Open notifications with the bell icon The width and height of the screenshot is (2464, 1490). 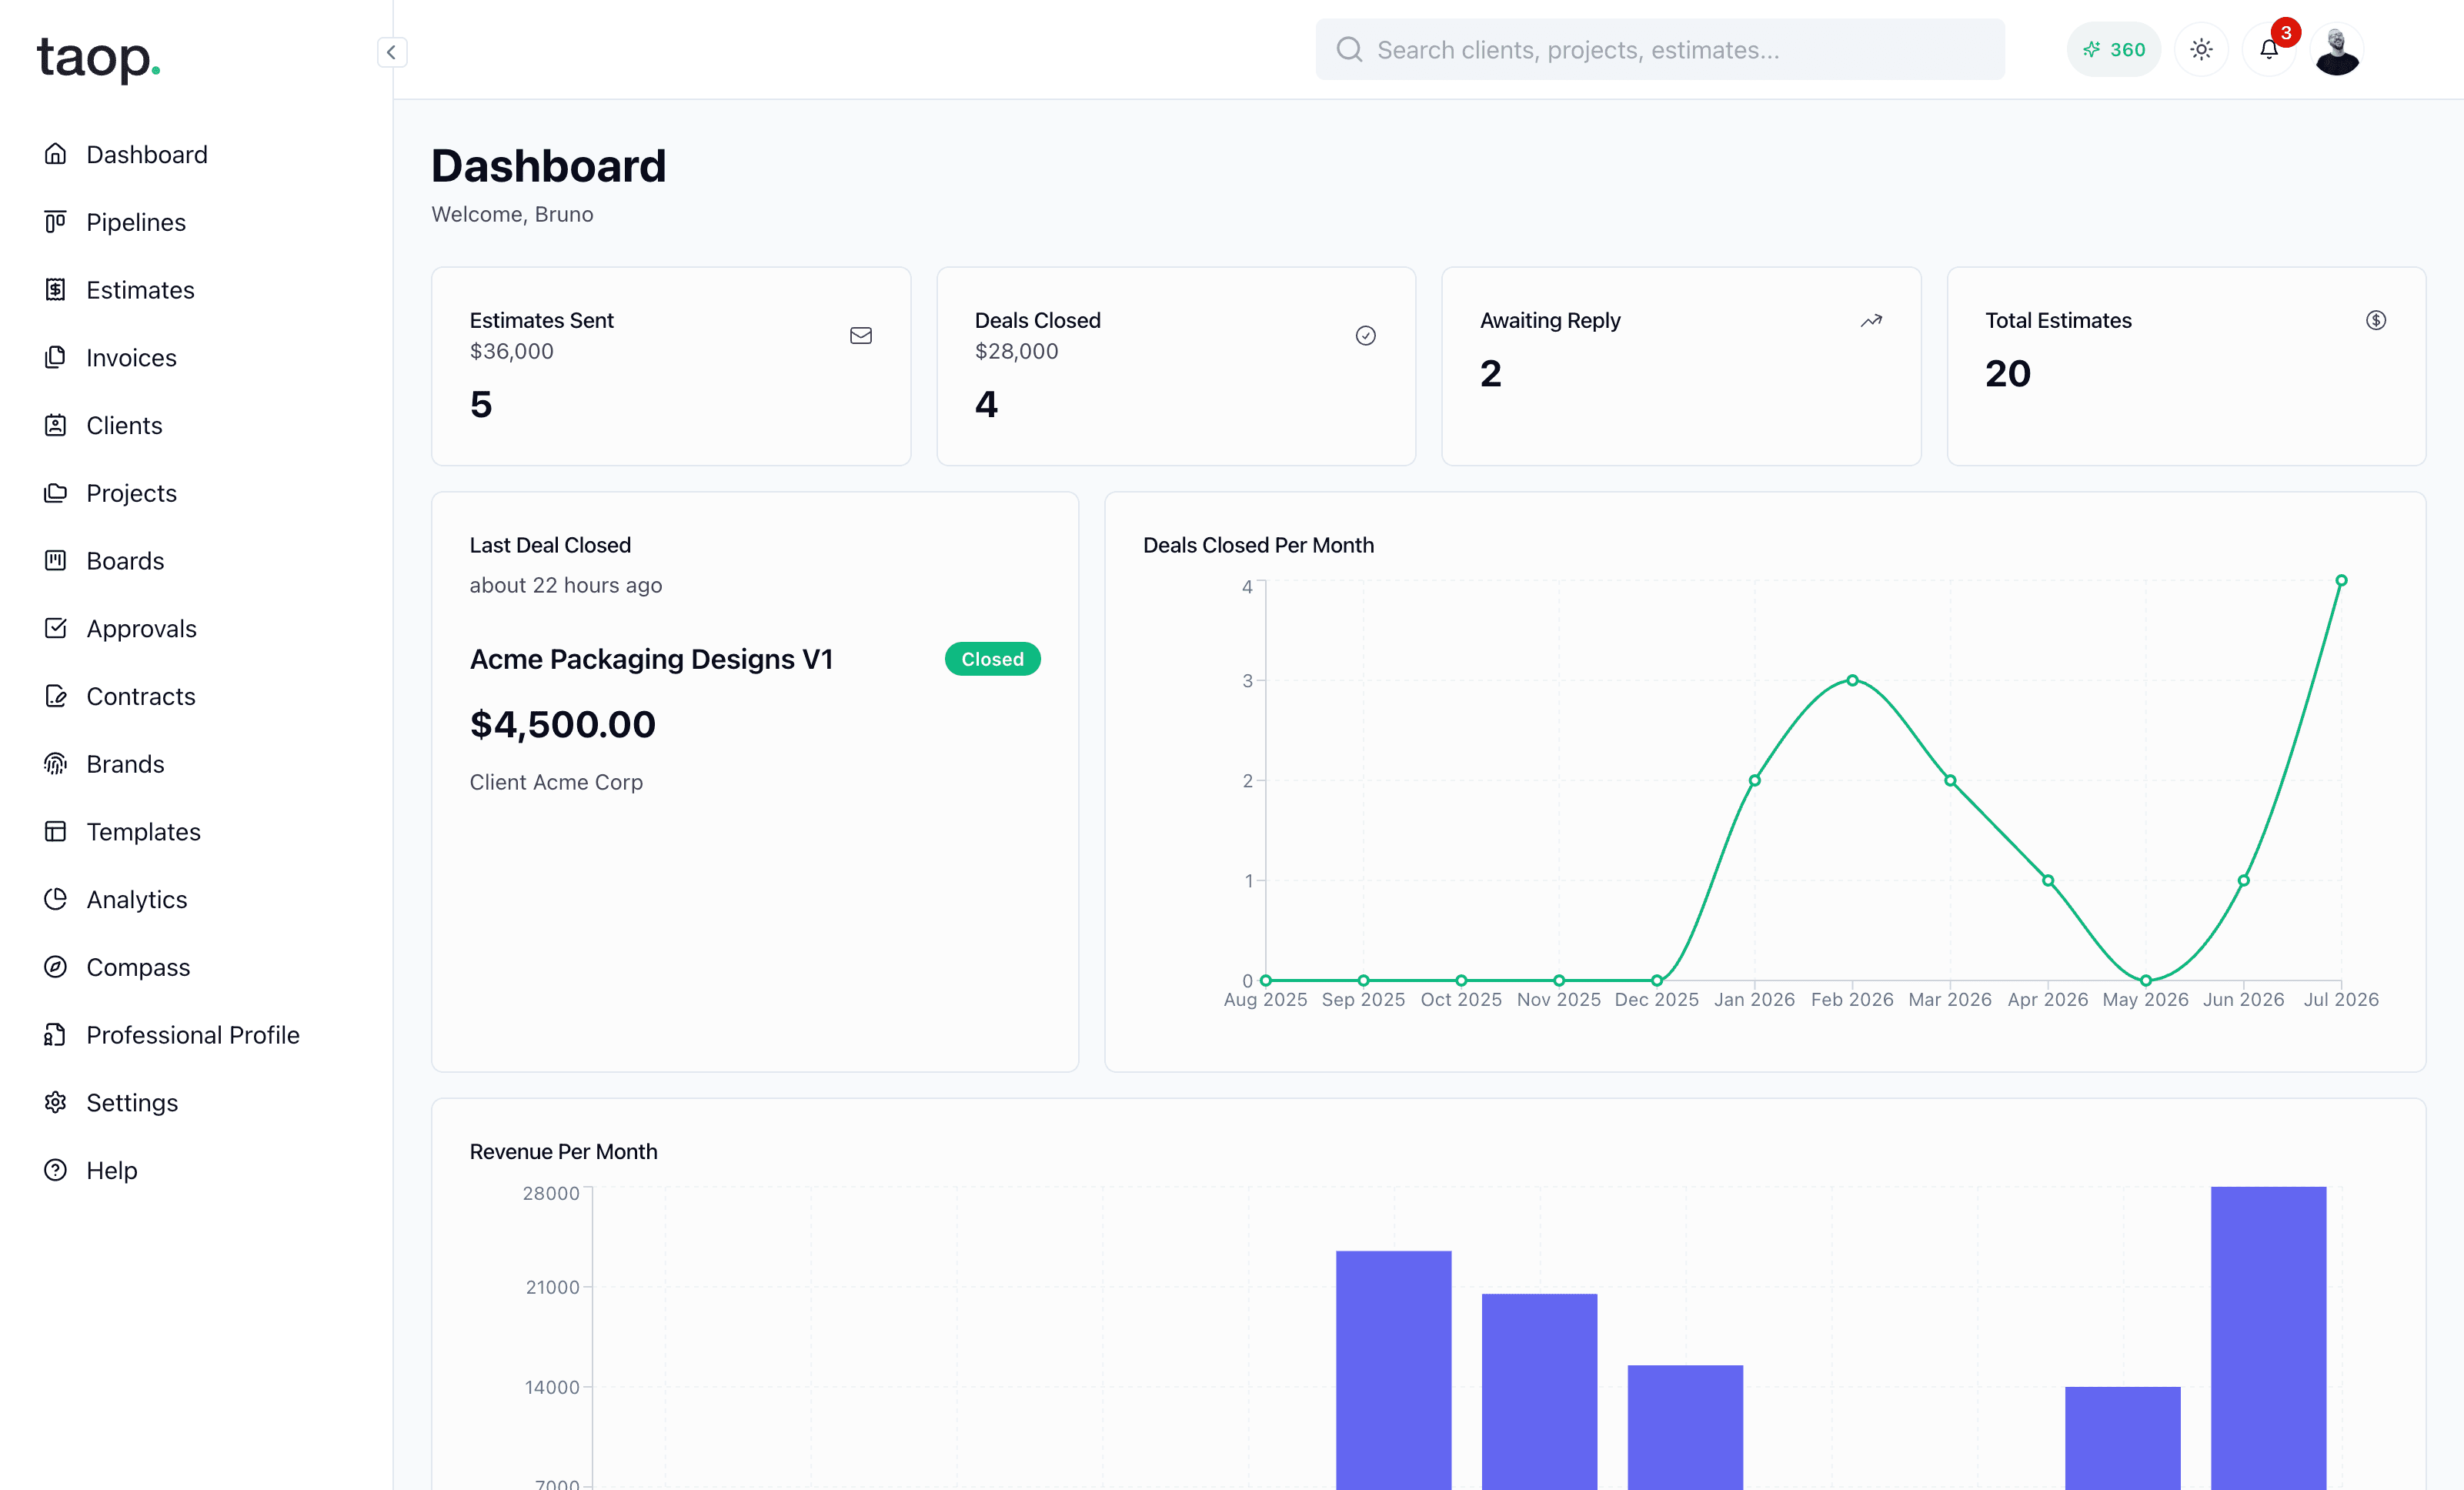2268,49
